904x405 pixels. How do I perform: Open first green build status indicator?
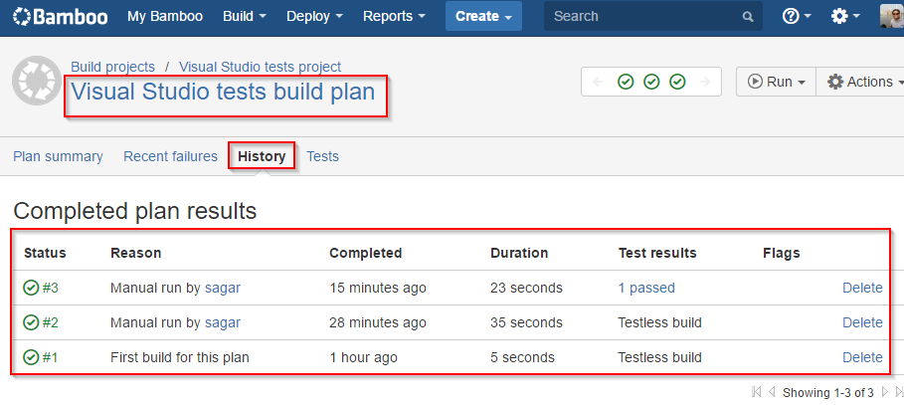(x=625, y=82)
